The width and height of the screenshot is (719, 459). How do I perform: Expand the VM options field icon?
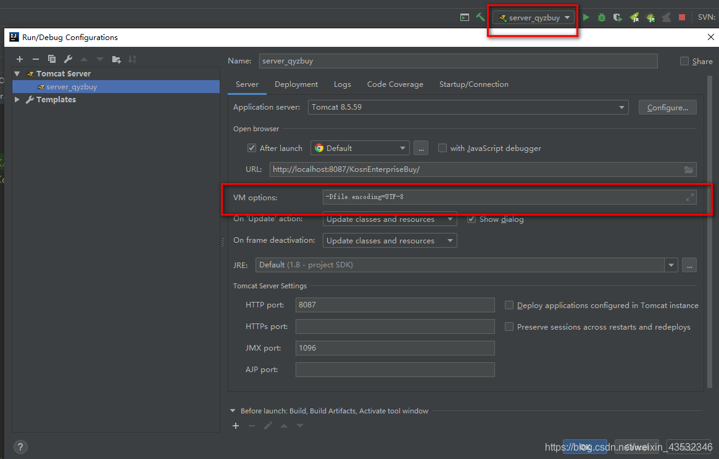[x=689, y=197]
